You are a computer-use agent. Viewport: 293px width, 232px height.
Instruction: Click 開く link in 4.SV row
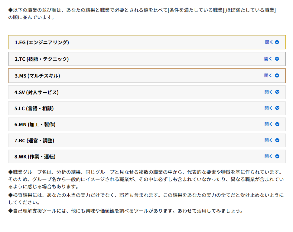coord(268,92)
